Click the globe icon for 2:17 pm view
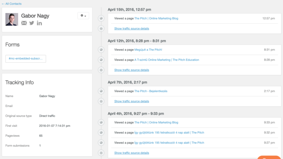 101,91
